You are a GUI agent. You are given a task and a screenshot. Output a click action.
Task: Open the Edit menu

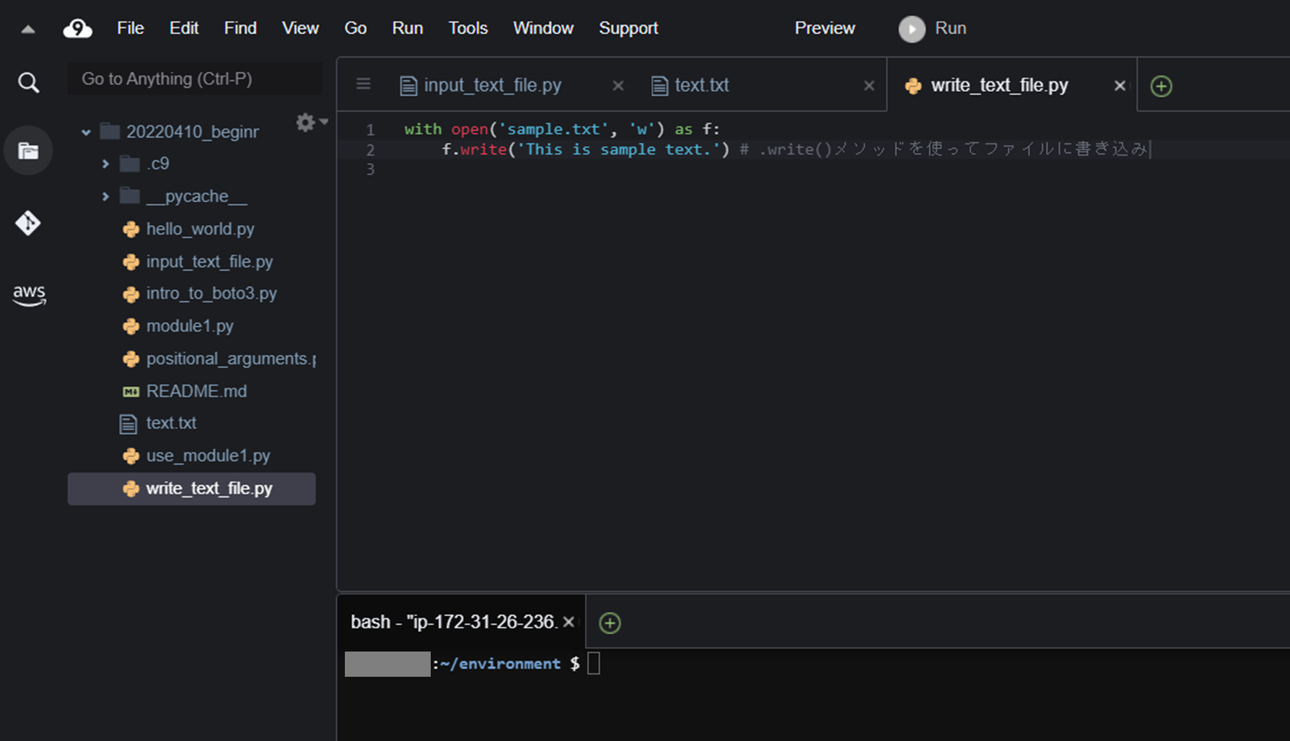pyautogui.click(x=184, y=28)
